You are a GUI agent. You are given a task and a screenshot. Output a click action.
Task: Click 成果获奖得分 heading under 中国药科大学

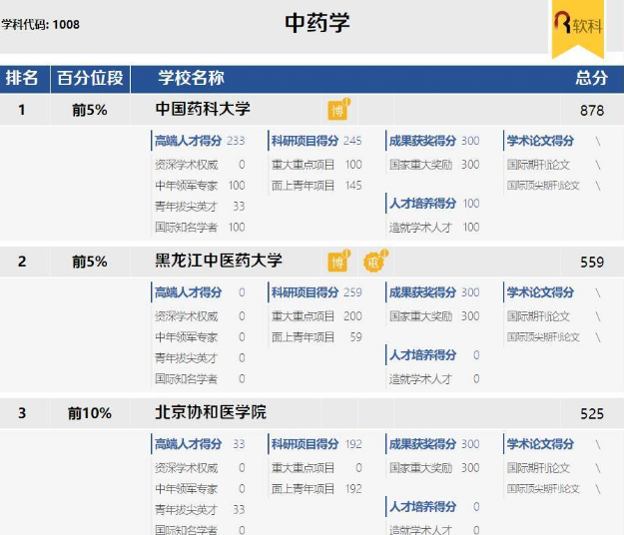[x=422, y=141]
